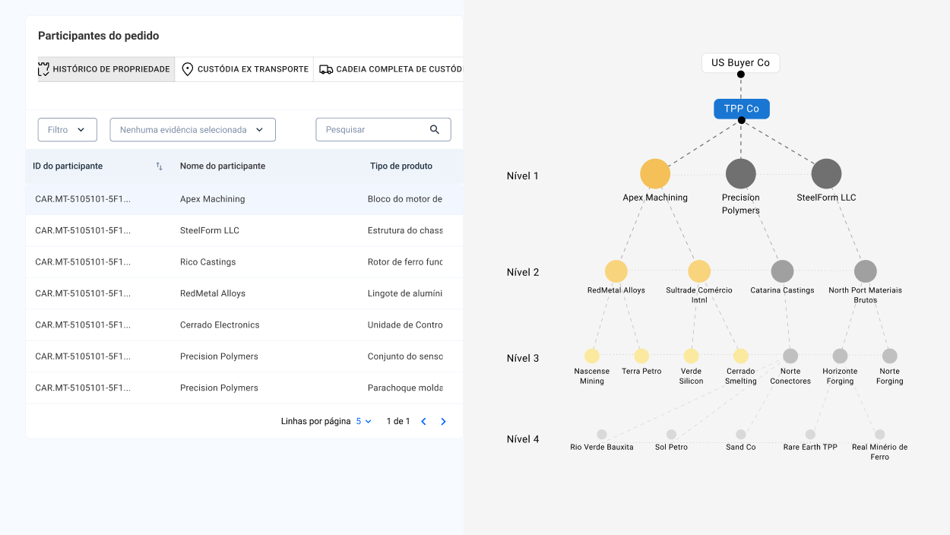Select the RedMetal Alloys node circle
Image resolution: width=950 pixels, height=535 pixels.
(x=616, y=271)
